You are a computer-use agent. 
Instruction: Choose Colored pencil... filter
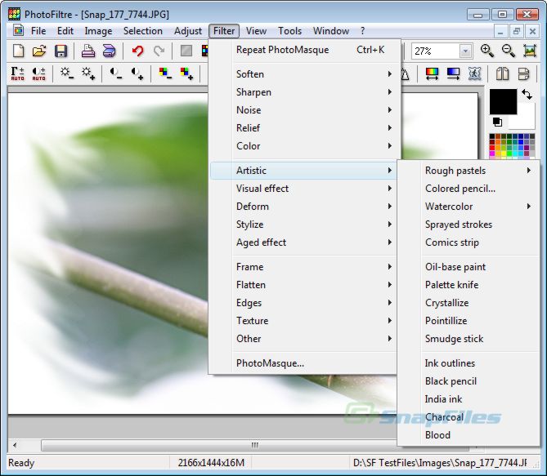(x=469, y=189)
